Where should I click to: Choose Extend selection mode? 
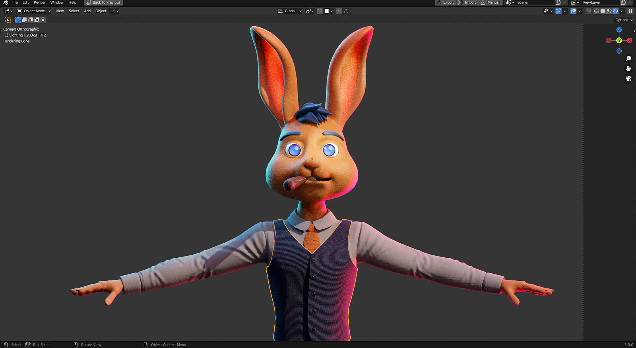tap(24, 20)
